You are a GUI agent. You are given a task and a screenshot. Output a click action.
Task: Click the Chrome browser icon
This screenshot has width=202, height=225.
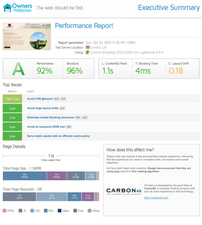coord(88,52)
